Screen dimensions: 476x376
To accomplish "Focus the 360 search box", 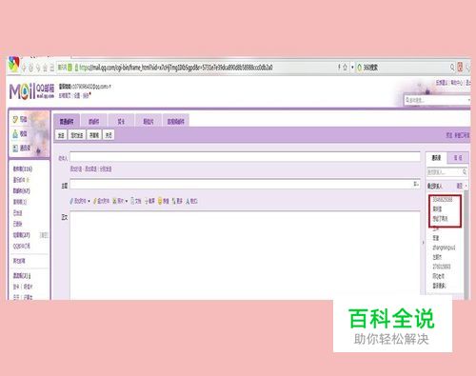I will [x=406, y=68].
